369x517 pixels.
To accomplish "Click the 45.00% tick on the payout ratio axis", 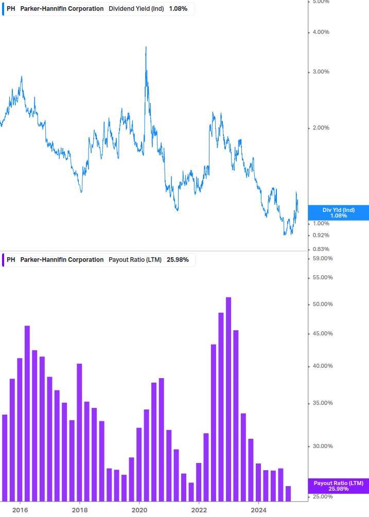I will tap(323, 333).
